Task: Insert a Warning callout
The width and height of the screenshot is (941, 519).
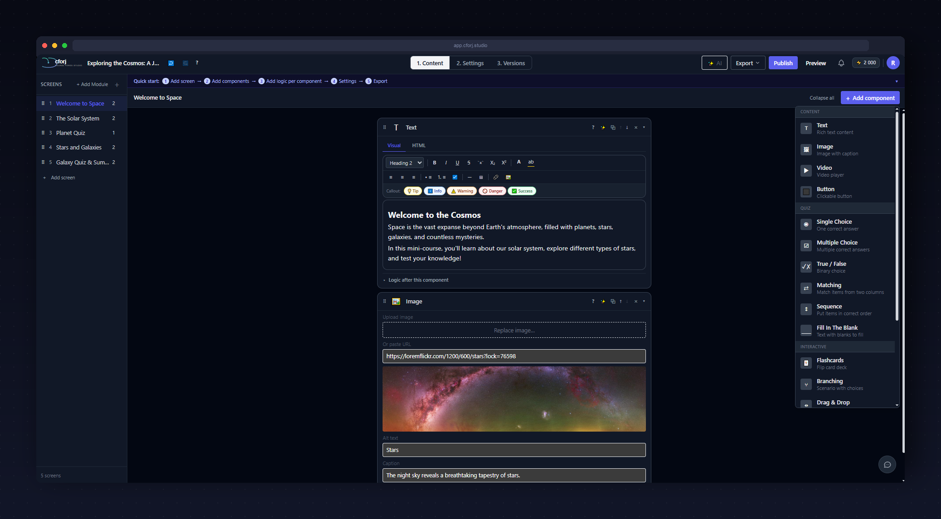Action: point(462,191)
